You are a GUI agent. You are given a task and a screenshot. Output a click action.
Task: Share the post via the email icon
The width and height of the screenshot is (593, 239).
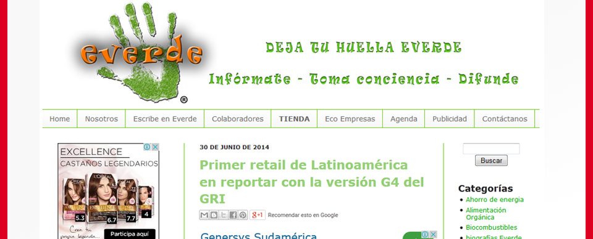204,215
